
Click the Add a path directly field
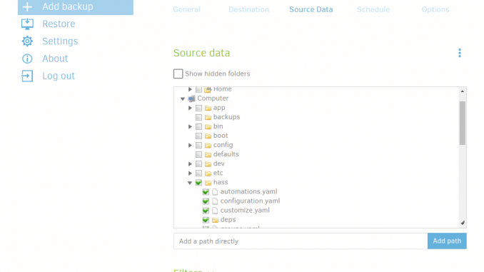click(301, 241)
